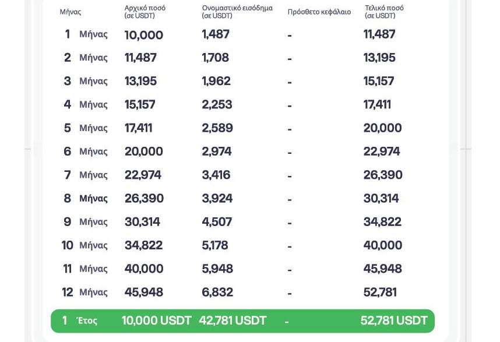Click the yearly final total 52,781 USDT
This screenshot has width=500, height=342.
[394, 320]
